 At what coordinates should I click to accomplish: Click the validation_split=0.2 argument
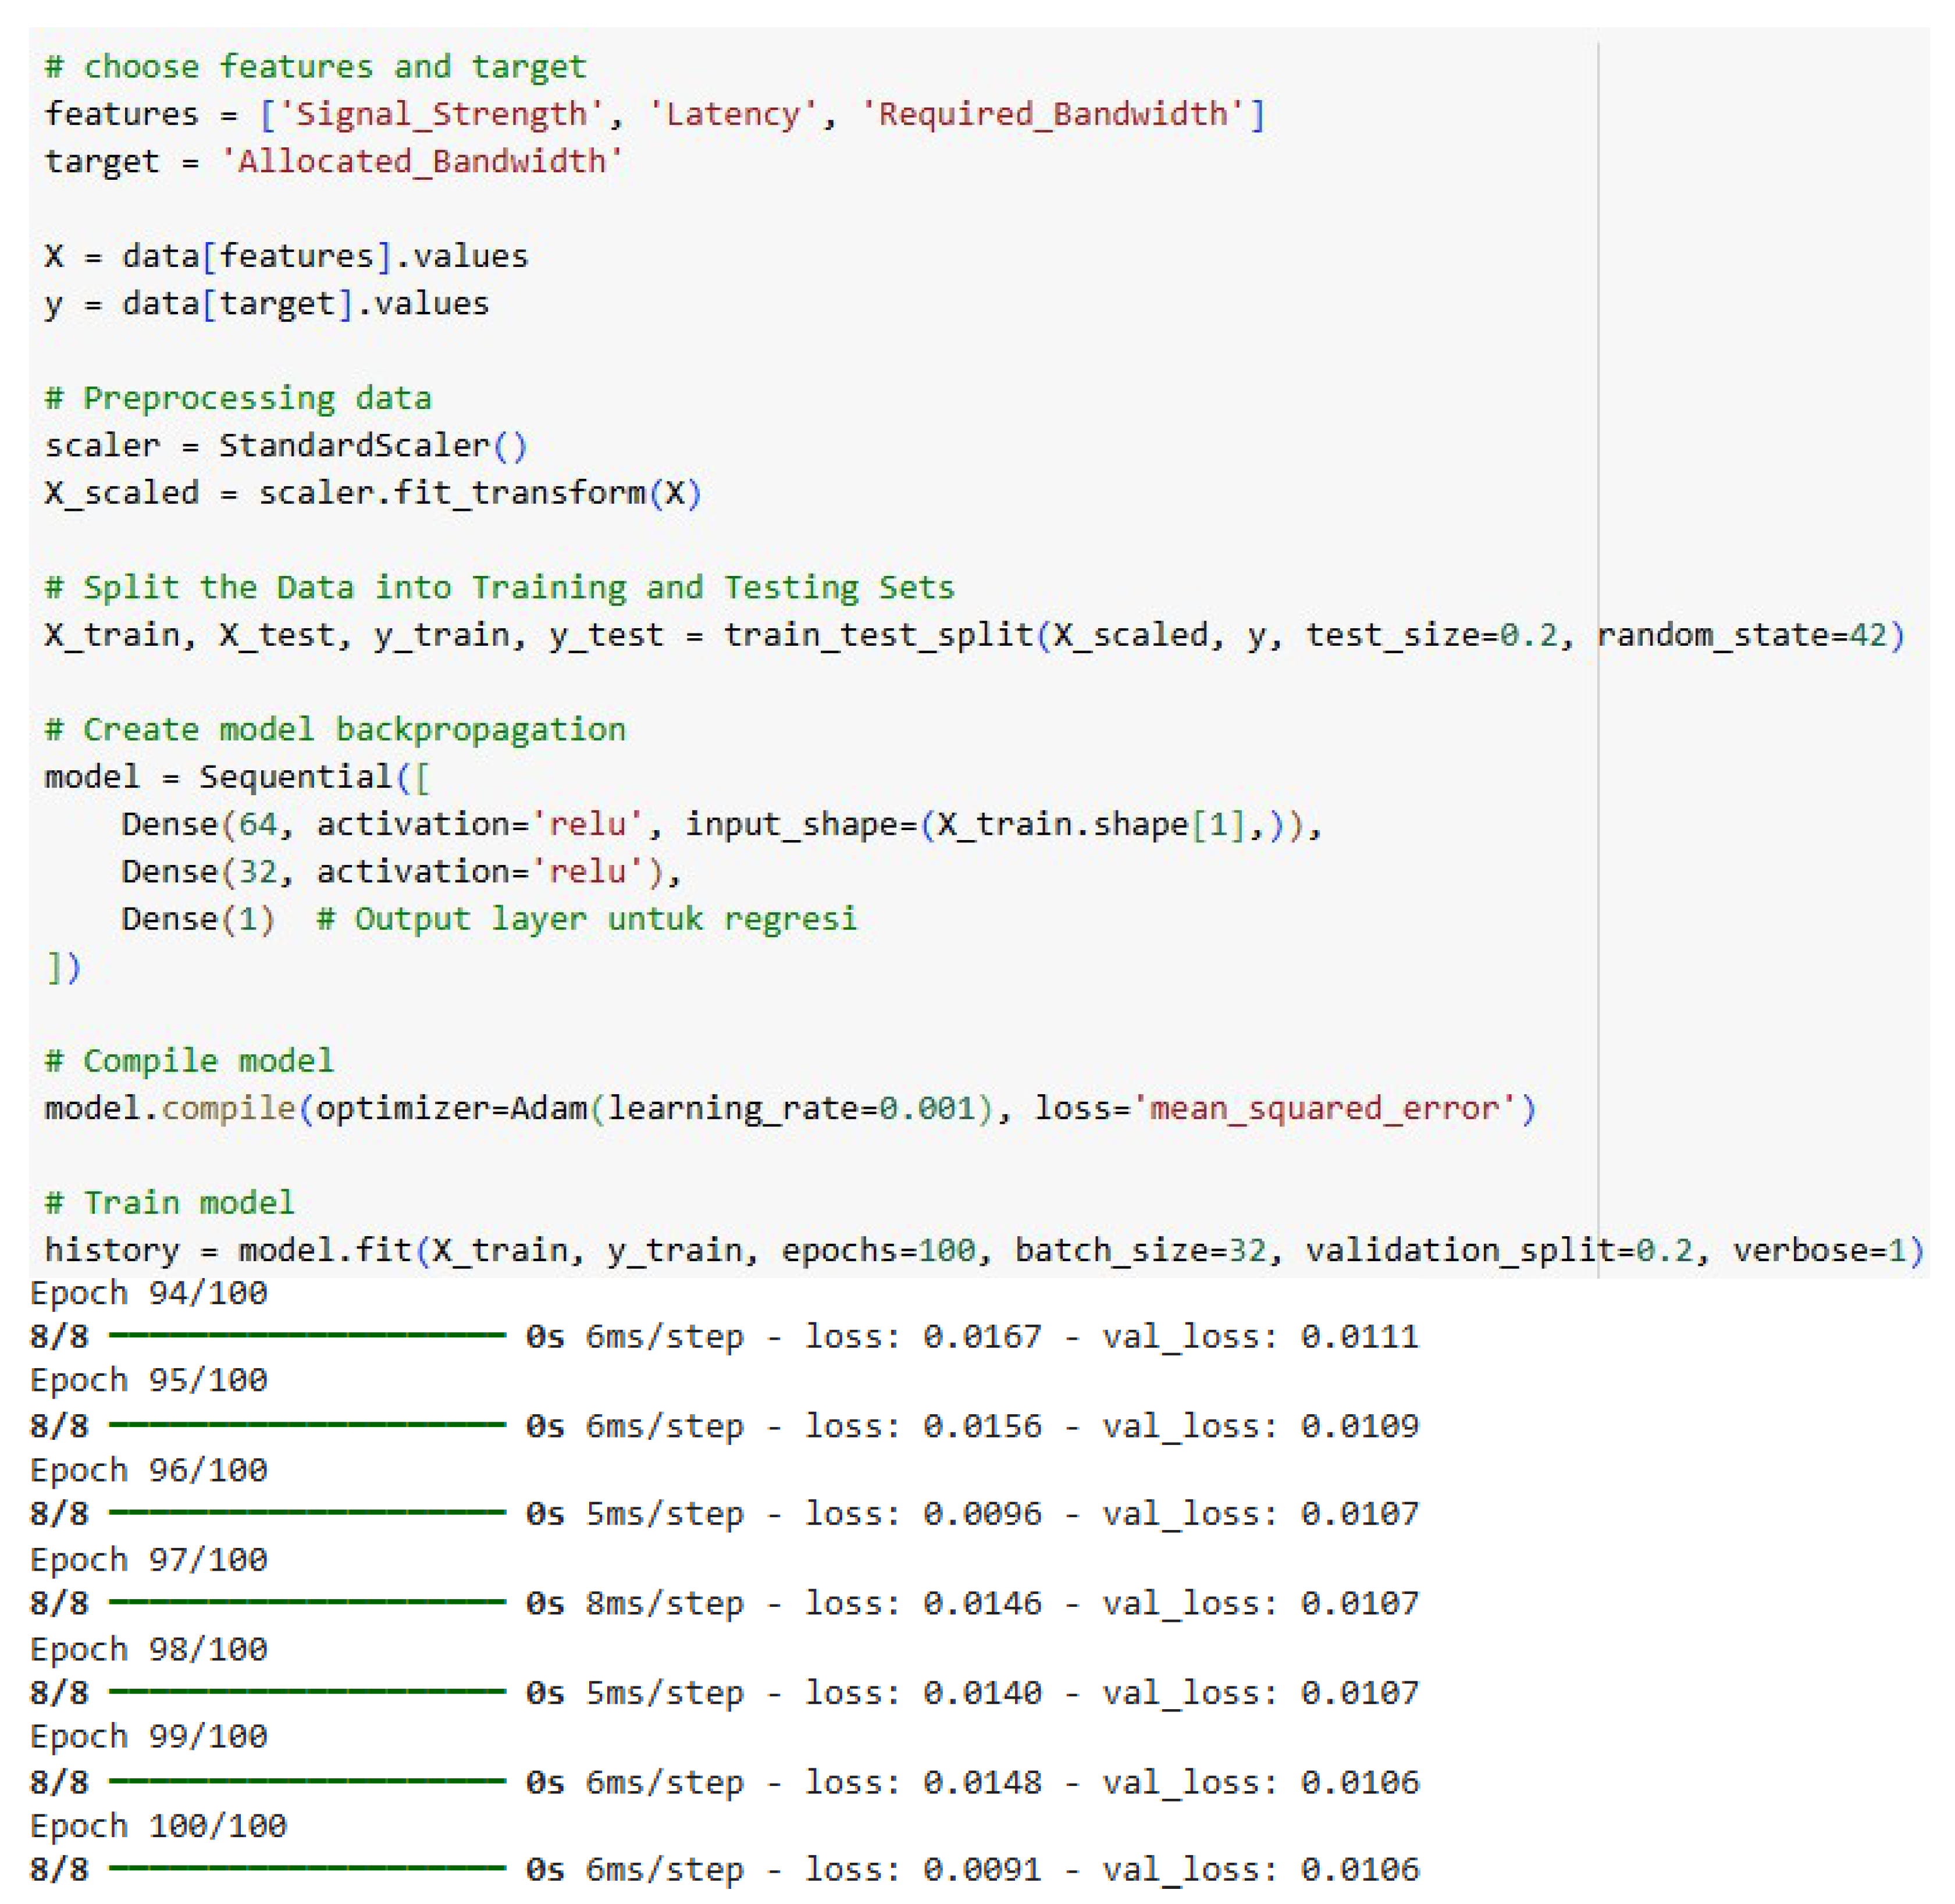point(1500,1250)
